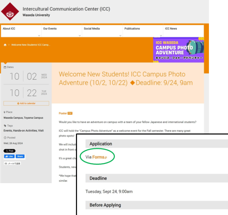Go to home via breadcrumb house icon
Image resolution: width=228 pixels, height=215 pixels.
5,45
